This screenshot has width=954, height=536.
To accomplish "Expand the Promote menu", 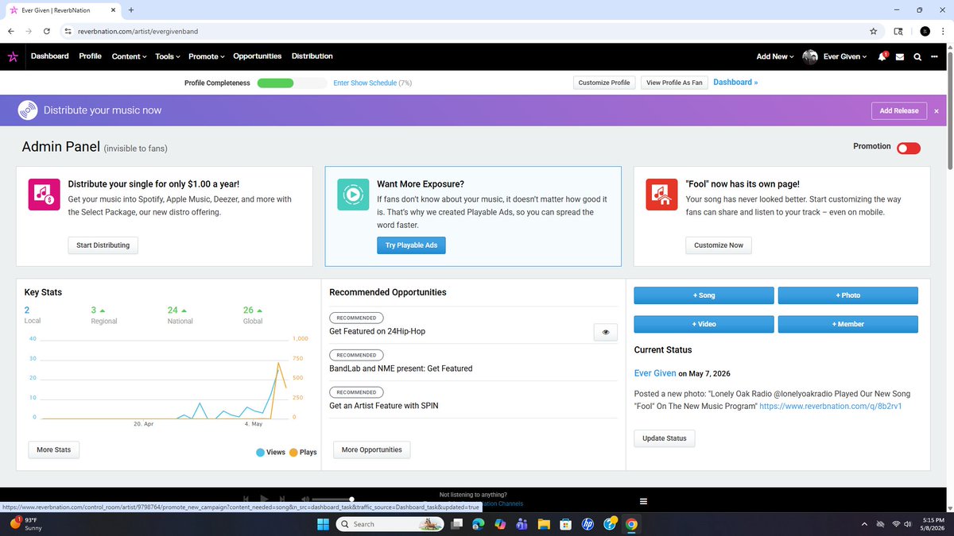I will [x=207, y=56].
